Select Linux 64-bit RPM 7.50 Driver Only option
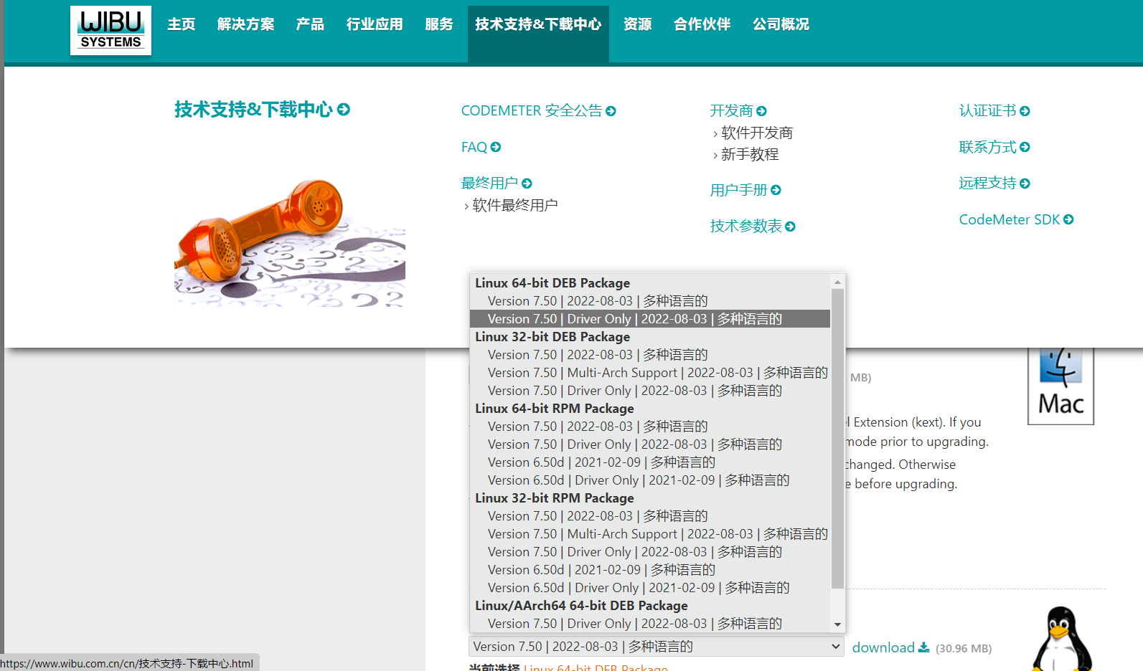 click(x=650, y=444)
